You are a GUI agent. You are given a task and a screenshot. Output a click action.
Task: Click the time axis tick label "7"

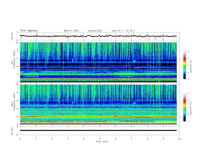[132, 139]
